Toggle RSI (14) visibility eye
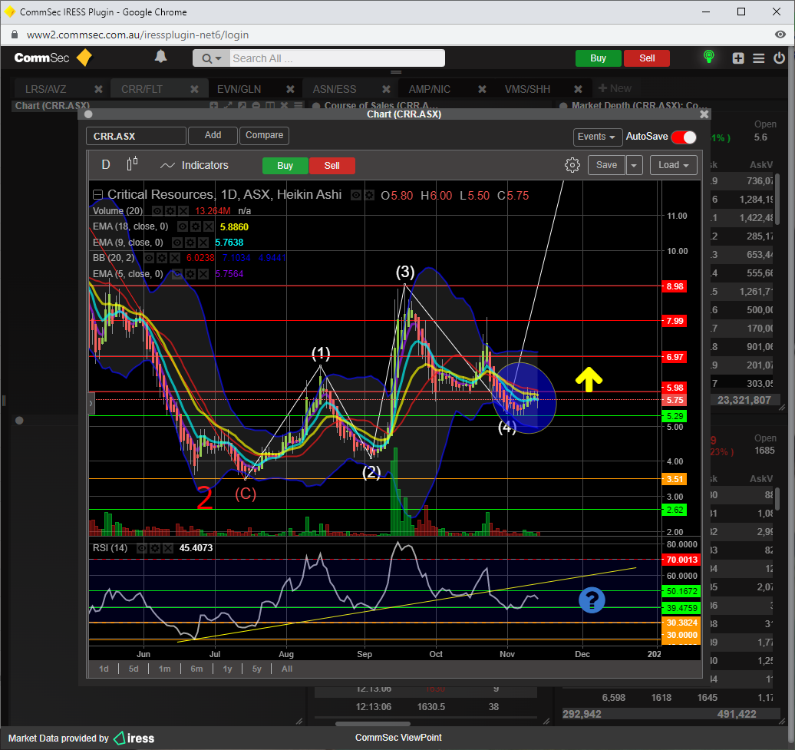The height and width of the screenshot is (750, 795). click(142, 548)
